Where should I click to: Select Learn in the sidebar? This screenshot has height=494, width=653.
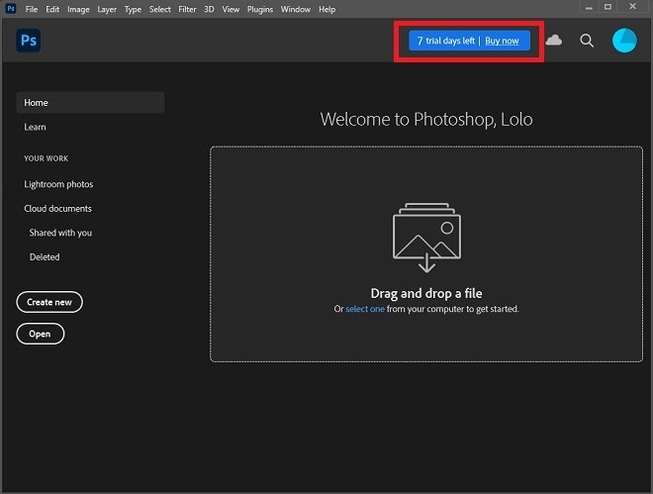[x=35, y=127]
